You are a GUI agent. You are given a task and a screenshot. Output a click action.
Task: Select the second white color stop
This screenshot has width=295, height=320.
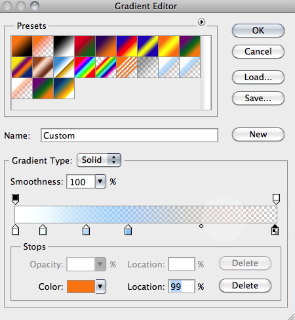(43, 229)
